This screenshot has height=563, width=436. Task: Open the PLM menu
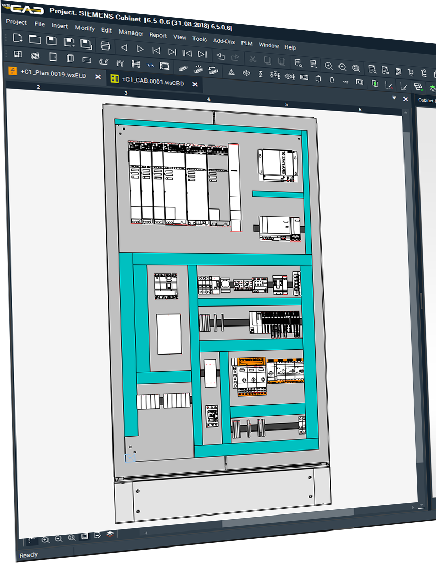(247, 43)
